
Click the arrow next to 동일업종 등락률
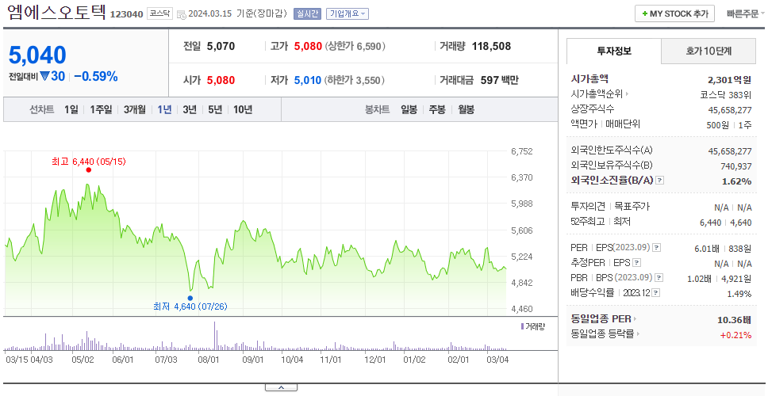(638, 334)
